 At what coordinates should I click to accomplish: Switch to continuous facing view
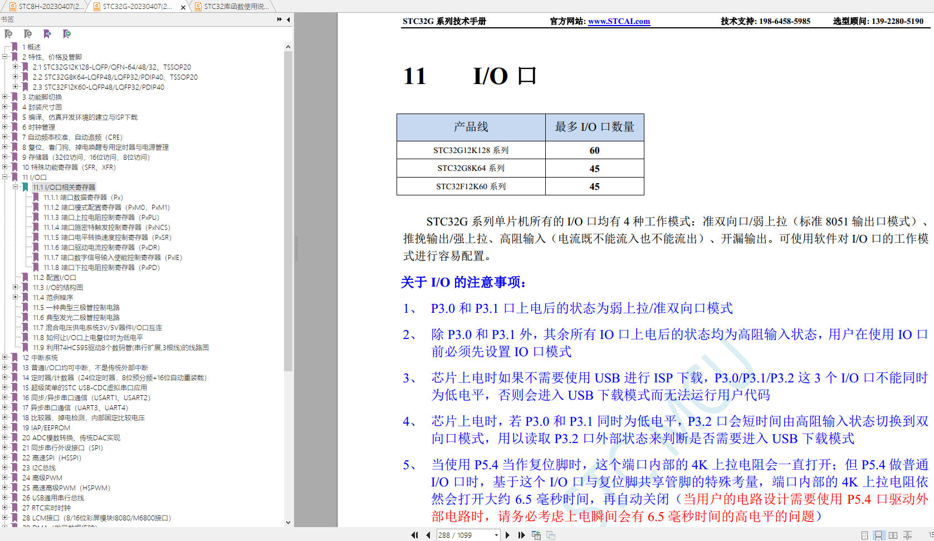(x=907, y=535)
